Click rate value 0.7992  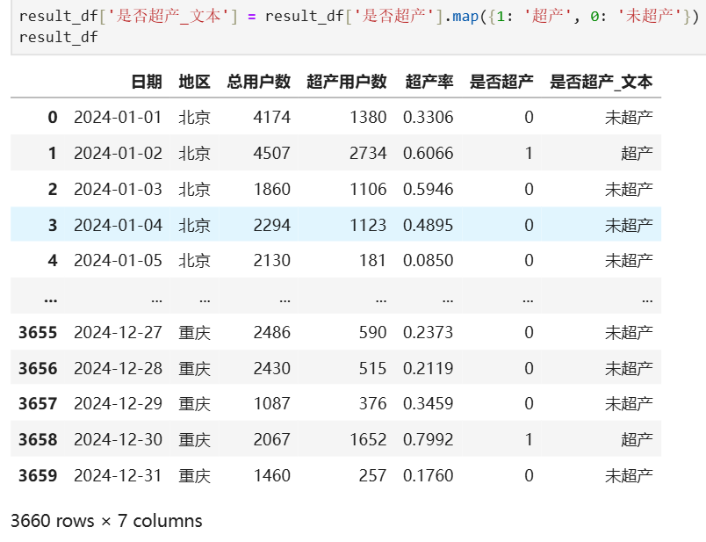[x=429, y=440]
